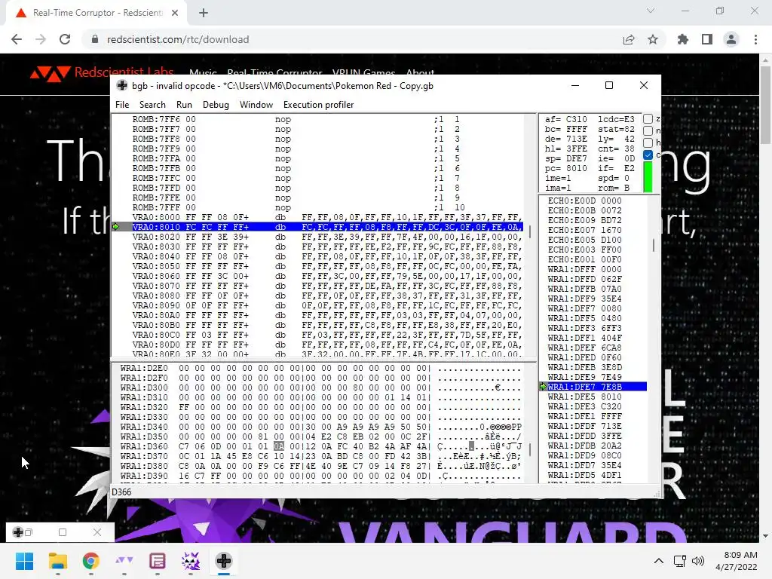Open File Explorer from the taskbar

pyautogui.click(x=57, y=561)
